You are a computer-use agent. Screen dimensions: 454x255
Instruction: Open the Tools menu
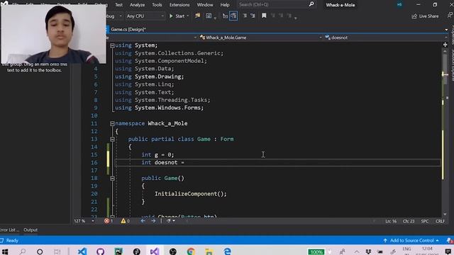(x=157, y=5)
